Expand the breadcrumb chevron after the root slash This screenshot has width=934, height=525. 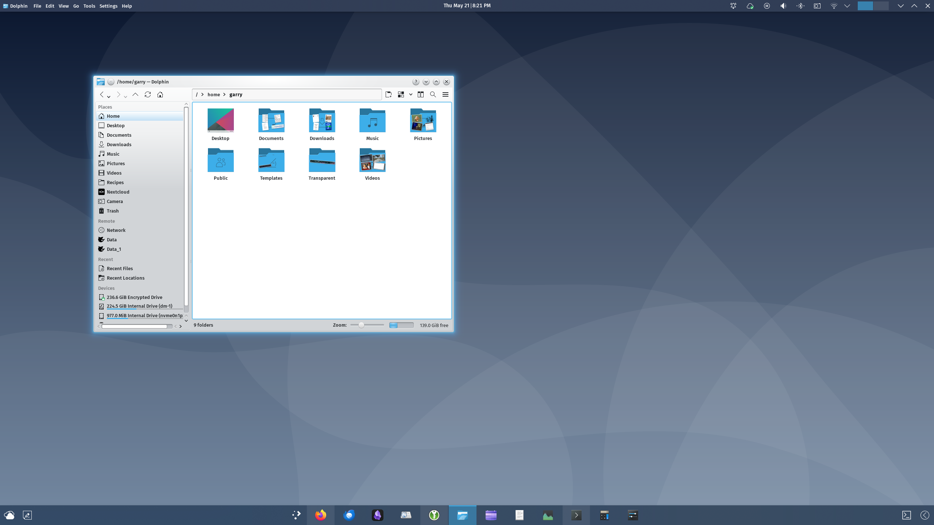[202, 94]
